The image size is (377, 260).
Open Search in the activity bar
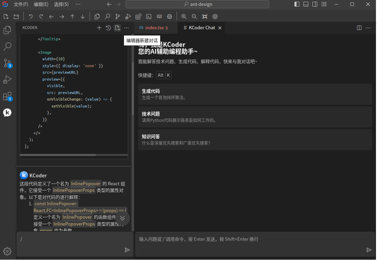click(x=7, y=46)
